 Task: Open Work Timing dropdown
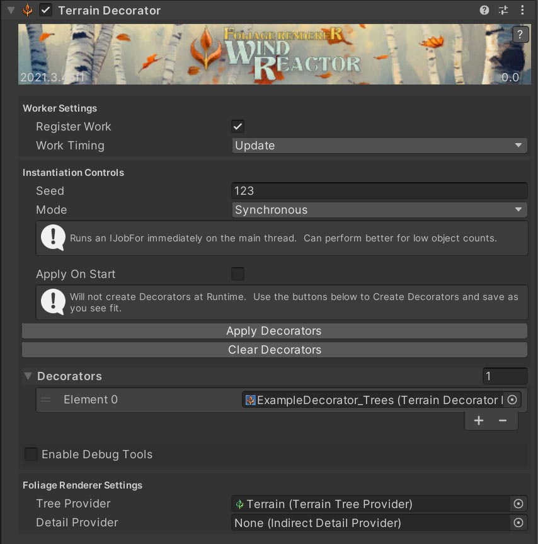tap(379, 146)
